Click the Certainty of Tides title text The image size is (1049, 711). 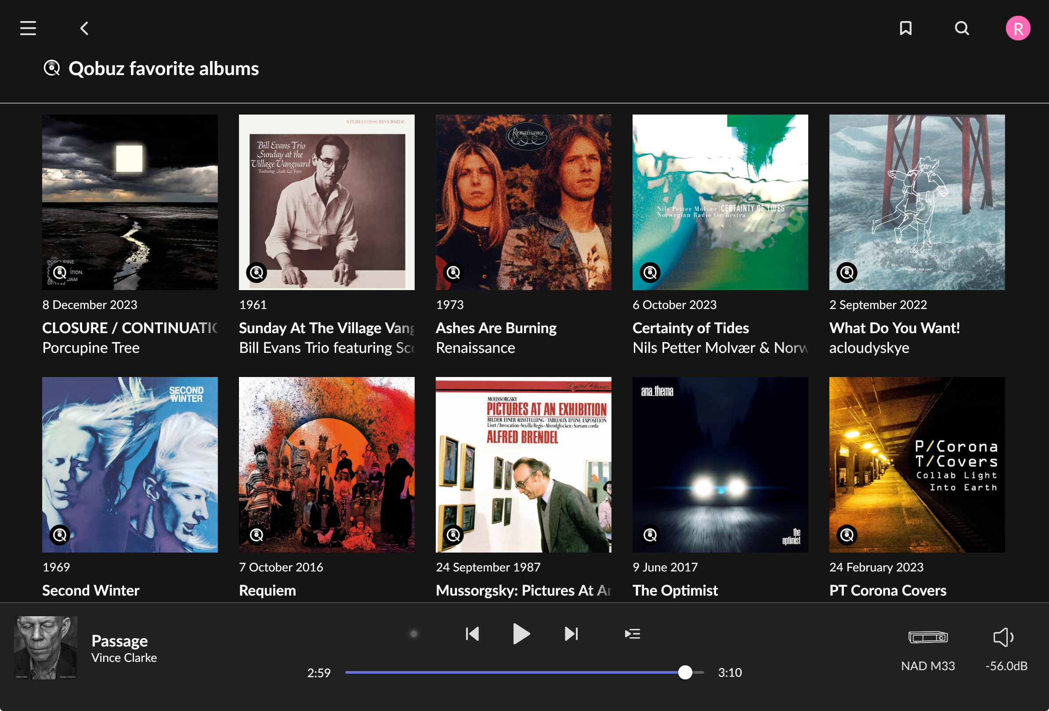pos(691,328)
